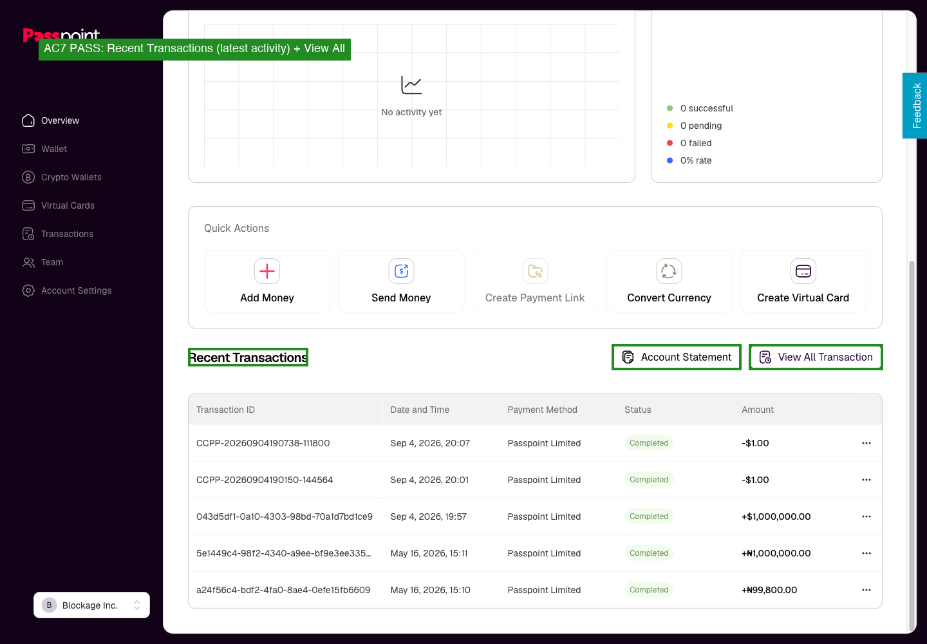Click the Team people icon
This screenshot has width=927, height=644.
[28, 262]
